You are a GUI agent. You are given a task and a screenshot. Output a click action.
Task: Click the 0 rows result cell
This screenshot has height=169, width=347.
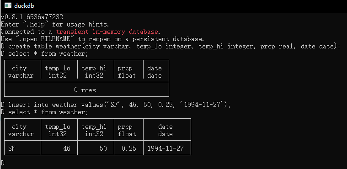click(86, 90)
